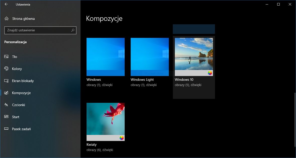Click the Czcionki font icon
This screenshot has width=296, height=158.
point(6,105)
